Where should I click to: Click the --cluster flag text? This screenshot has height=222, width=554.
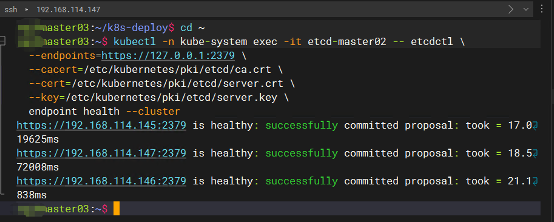coord(153,111)
